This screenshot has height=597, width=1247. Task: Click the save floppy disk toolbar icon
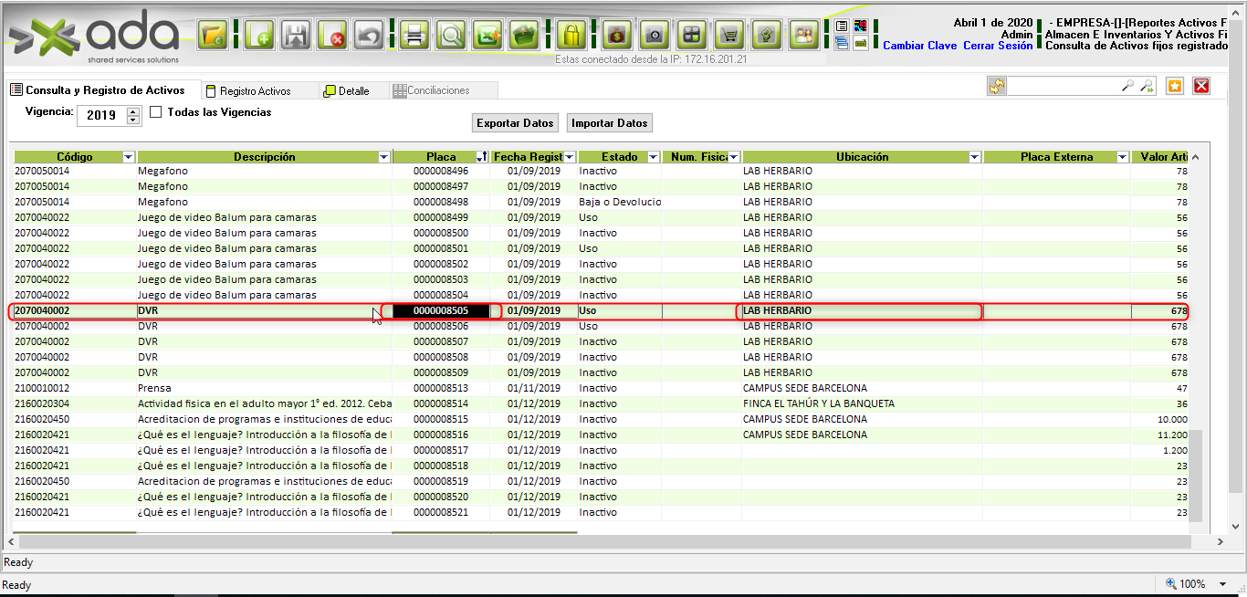click(294, 37)
